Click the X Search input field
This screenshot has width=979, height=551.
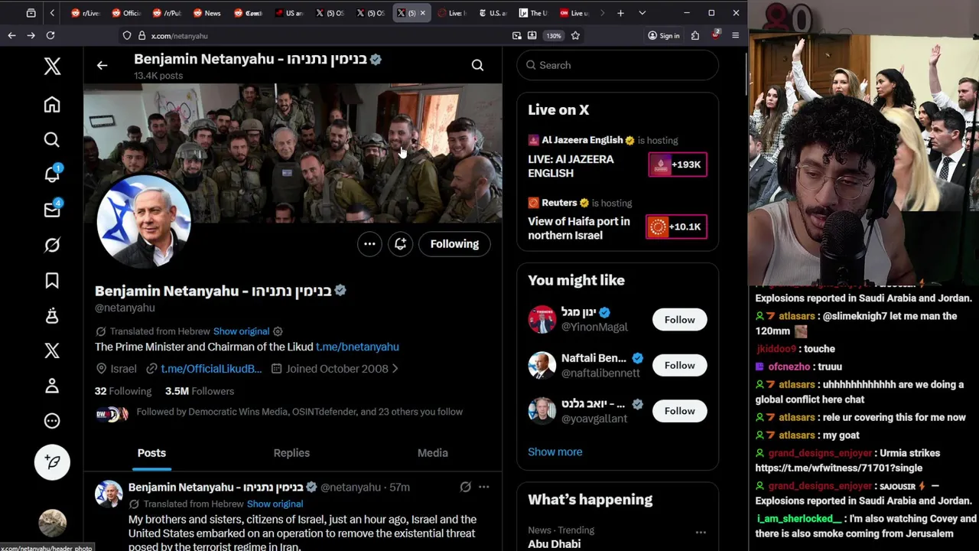click(x=618, y=65)
